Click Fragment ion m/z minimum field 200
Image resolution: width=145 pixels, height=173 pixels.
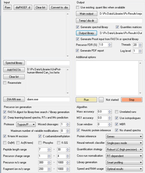coord(43,169)
